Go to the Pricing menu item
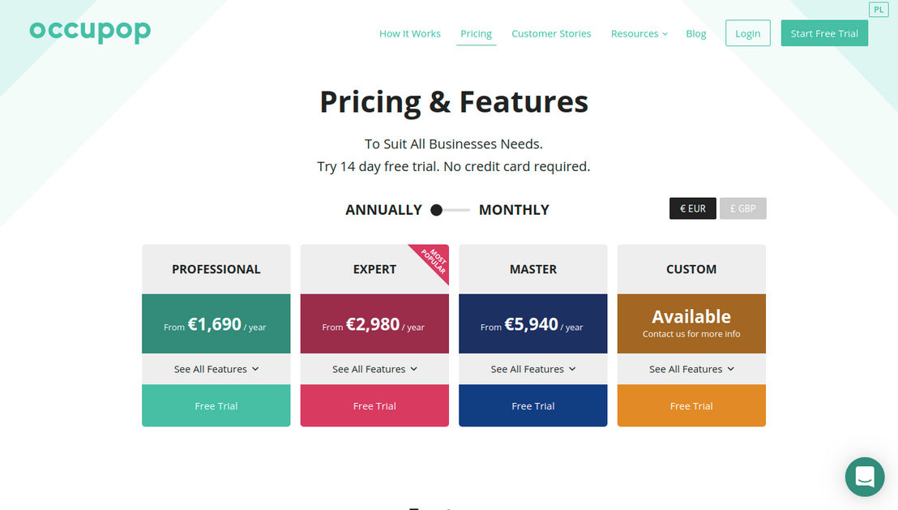Screen dimensions: 898x510 pos(476,34)
